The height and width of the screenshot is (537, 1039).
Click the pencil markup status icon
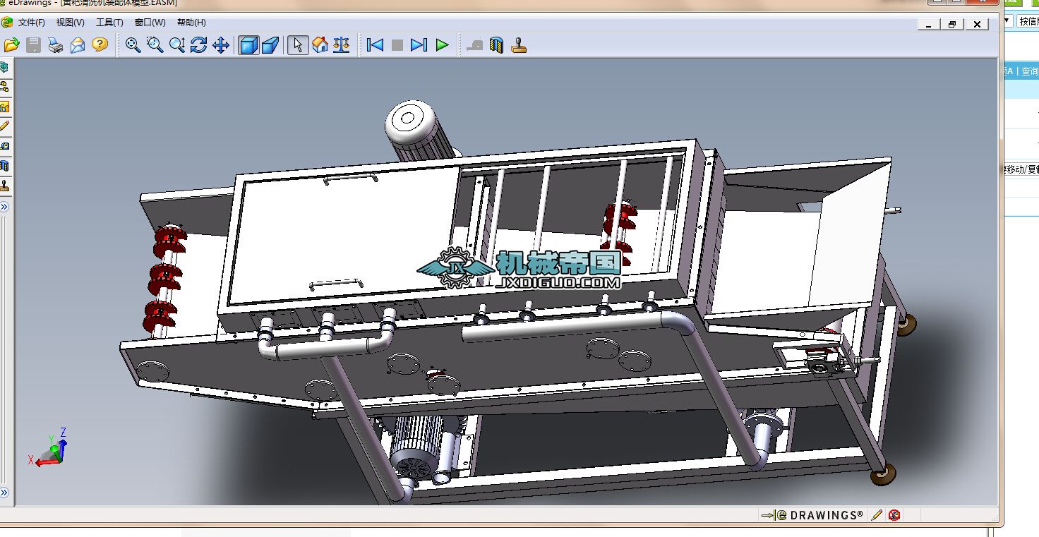[x=877, y=515]
